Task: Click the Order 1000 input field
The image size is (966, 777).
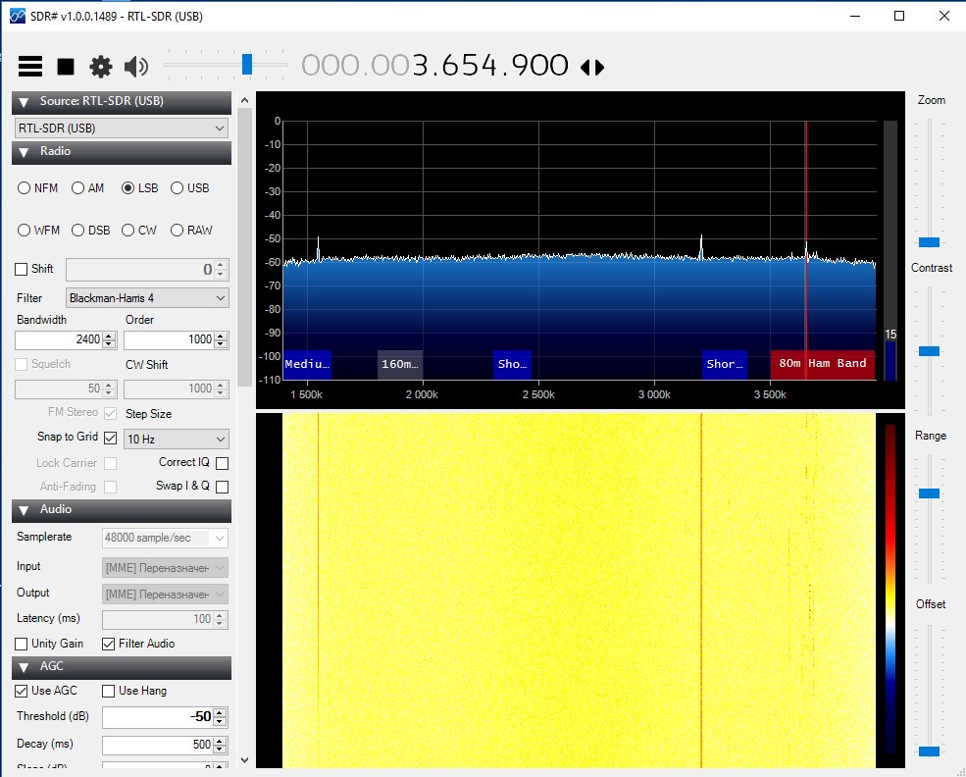Action: point(169,339)
